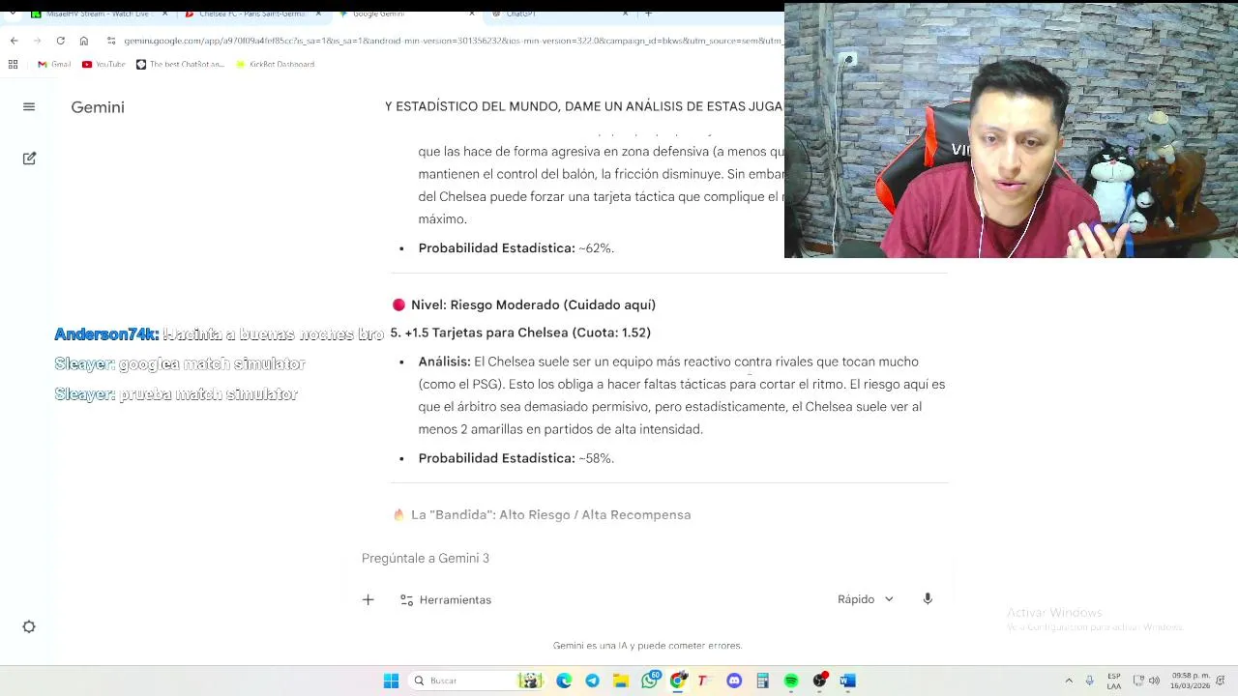Screen dimensions: 1238x696
Task: Click 'Probabilidad Estadística: ~62%' line
Action: (x=516, y=248)
